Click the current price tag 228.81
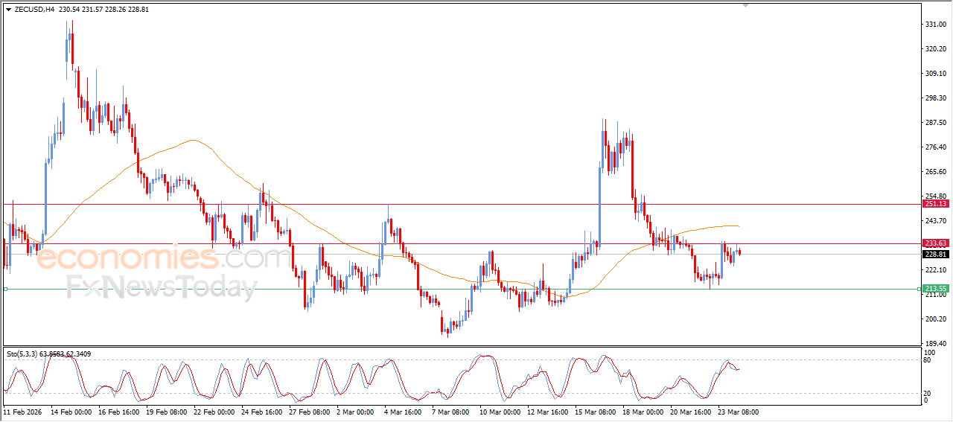The image size is (953, 422). coord(935,255)
